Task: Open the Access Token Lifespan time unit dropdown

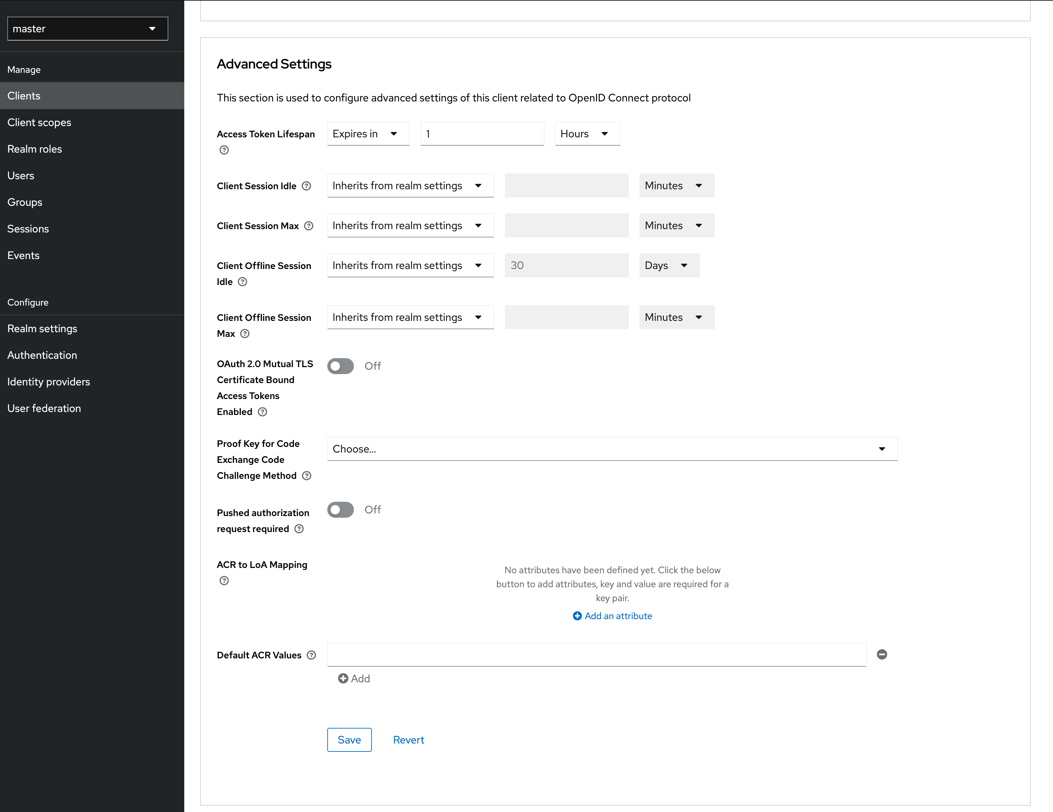Action: 587,133
